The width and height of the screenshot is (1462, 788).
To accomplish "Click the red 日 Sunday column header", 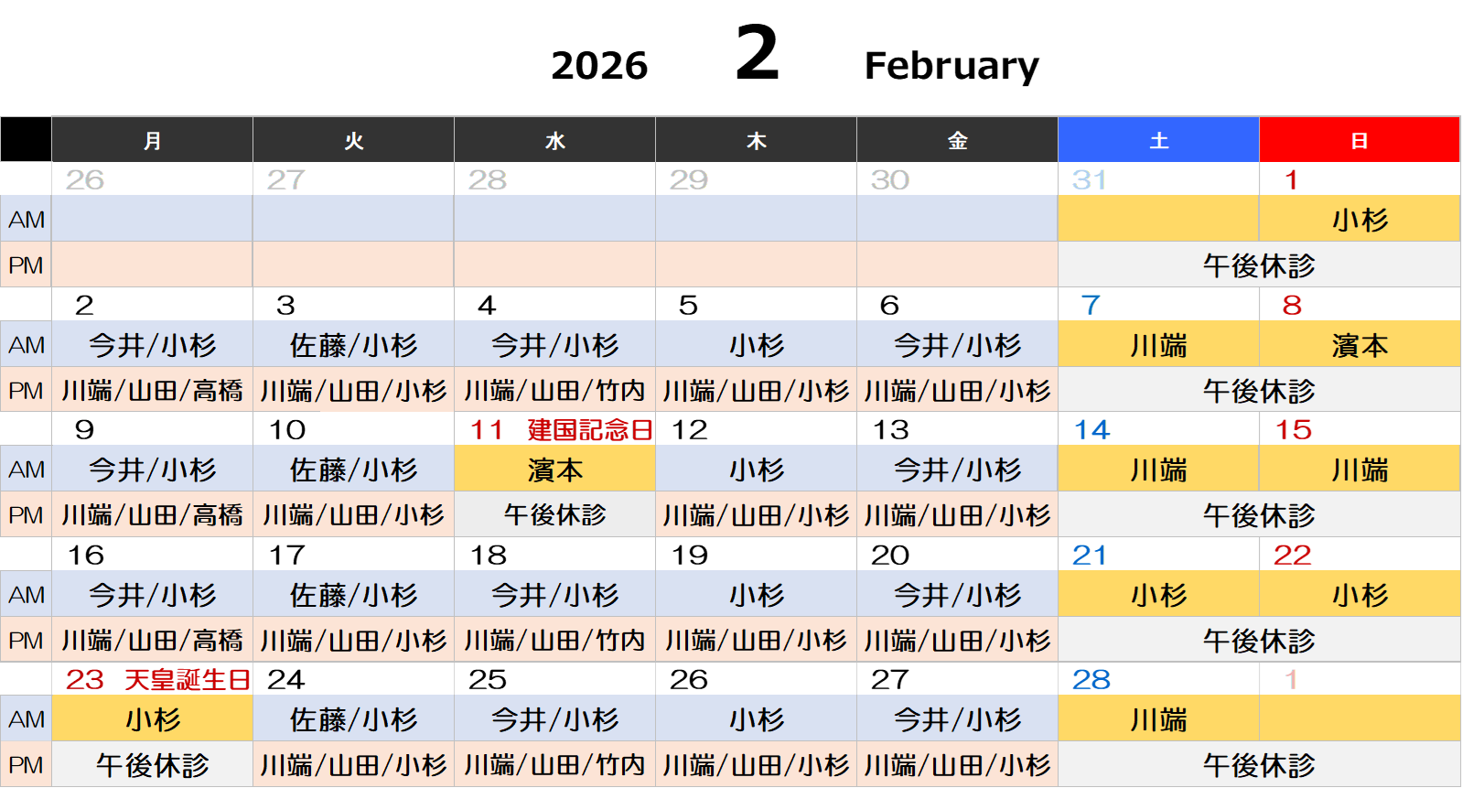I will click(1360, 140).
